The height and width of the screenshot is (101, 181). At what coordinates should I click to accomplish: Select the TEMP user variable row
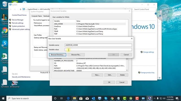[90, 31]
